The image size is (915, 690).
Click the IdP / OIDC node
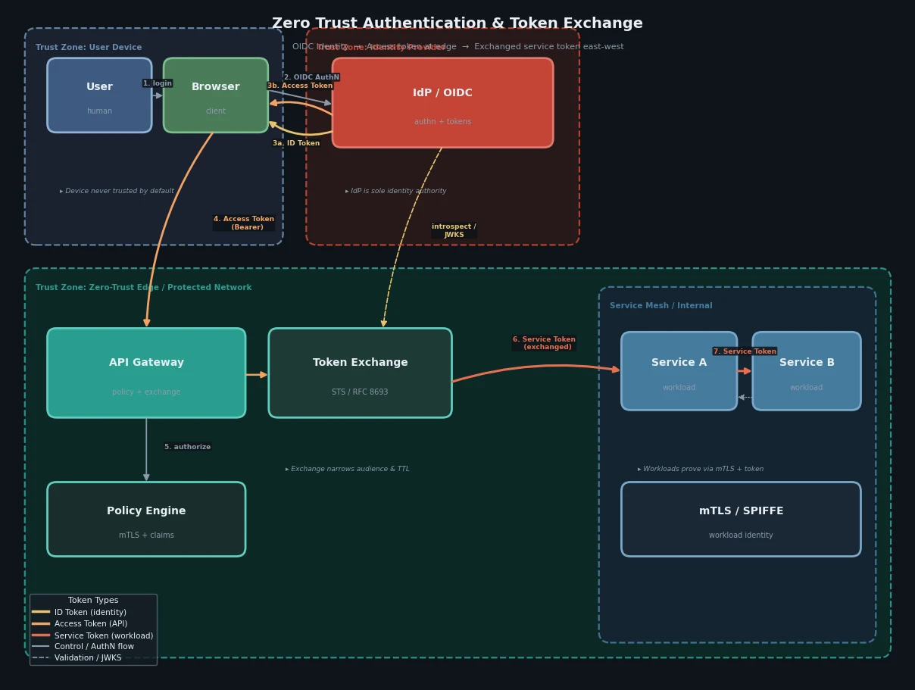[x=442, y=103]
